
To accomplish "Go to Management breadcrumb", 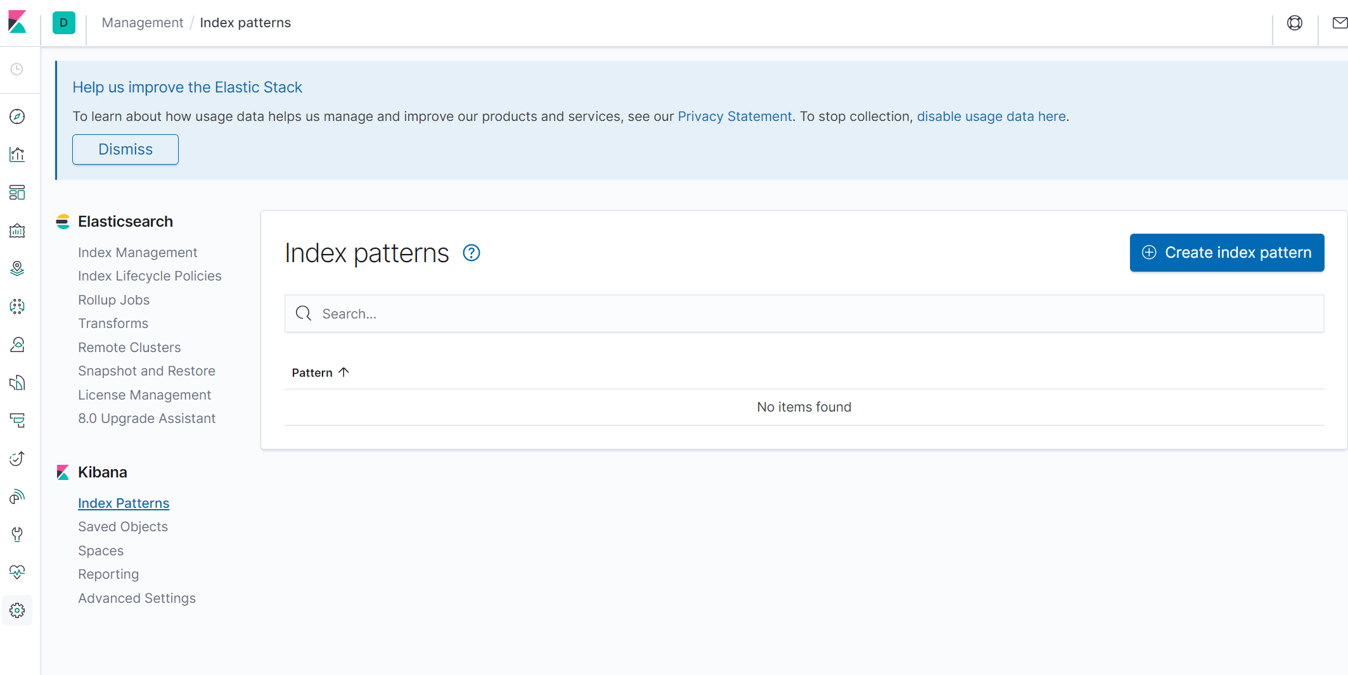I will pos(143,23).
